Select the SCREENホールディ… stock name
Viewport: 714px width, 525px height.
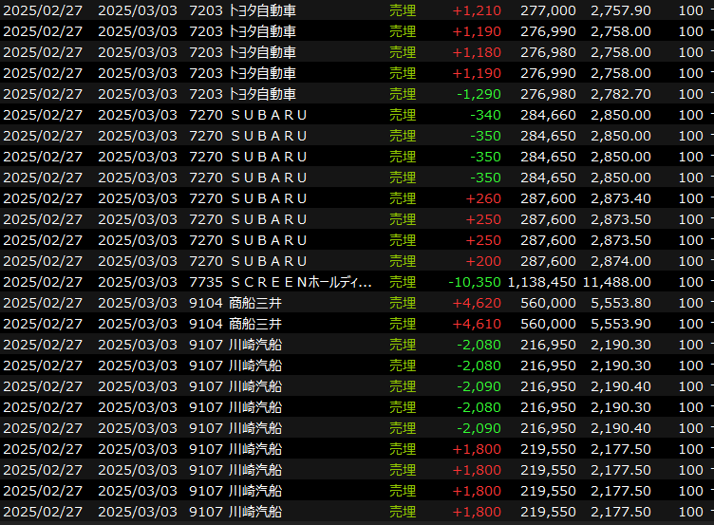(x=301, y=282)
